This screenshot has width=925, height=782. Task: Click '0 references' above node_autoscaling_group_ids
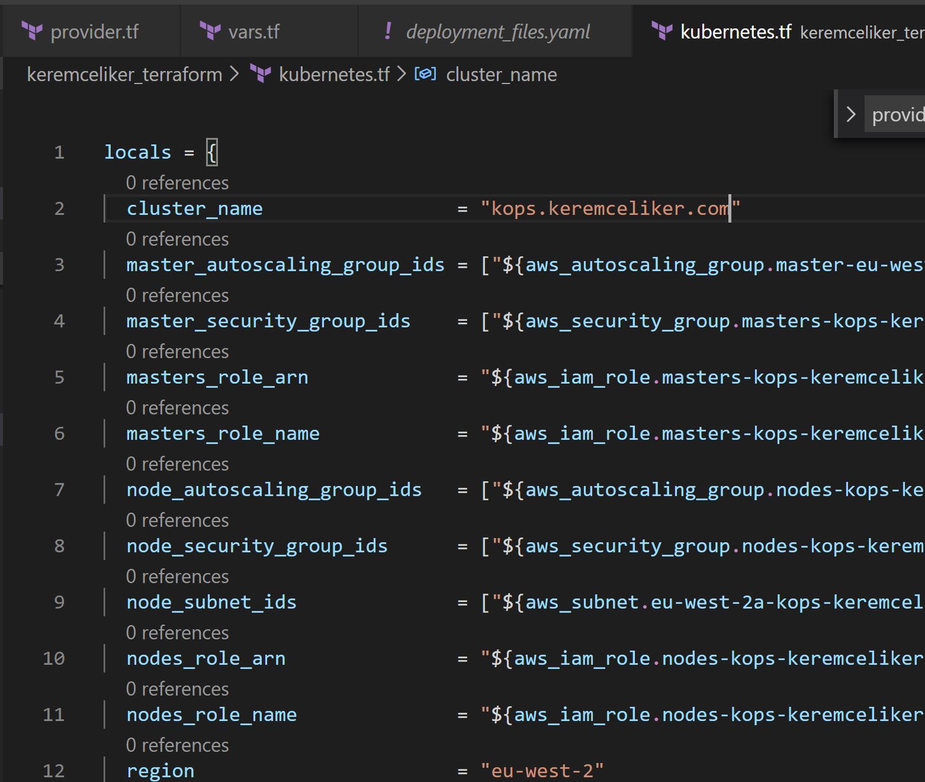click(177, 464)
